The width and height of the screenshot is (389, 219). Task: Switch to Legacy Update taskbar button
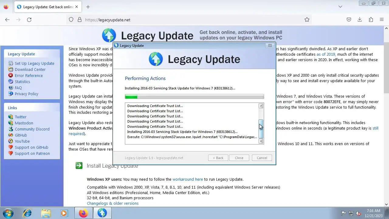(x=102, y=213)
